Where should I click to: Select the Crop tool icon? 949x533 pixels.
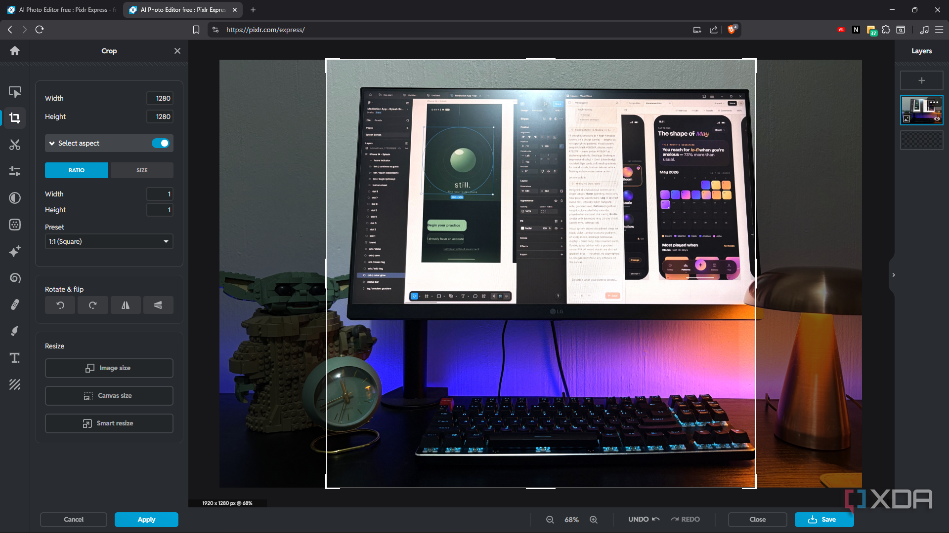pos(15,117)
